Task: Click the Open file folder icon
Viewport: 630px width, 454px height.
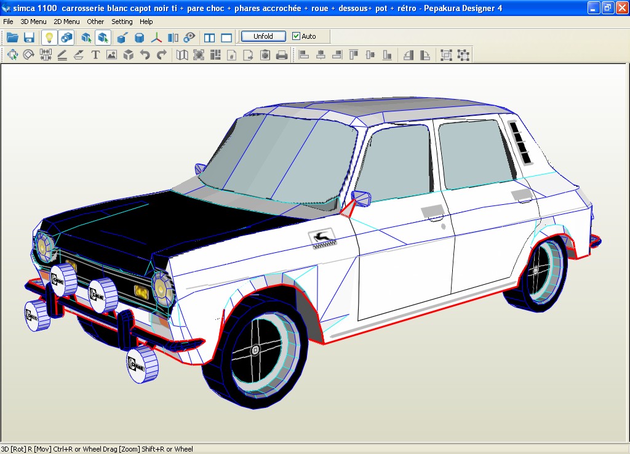Action: tap(12, 38)
